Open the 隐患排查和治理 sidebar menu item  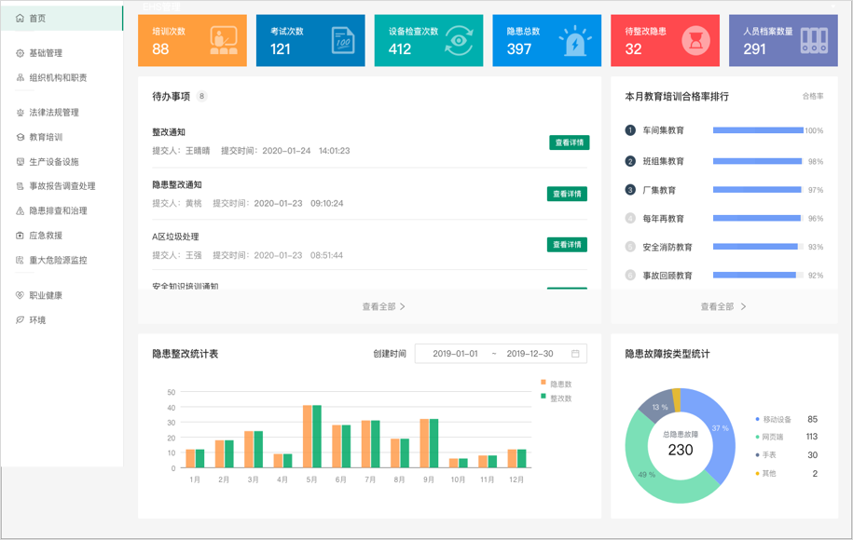click(x=58, y=210)
